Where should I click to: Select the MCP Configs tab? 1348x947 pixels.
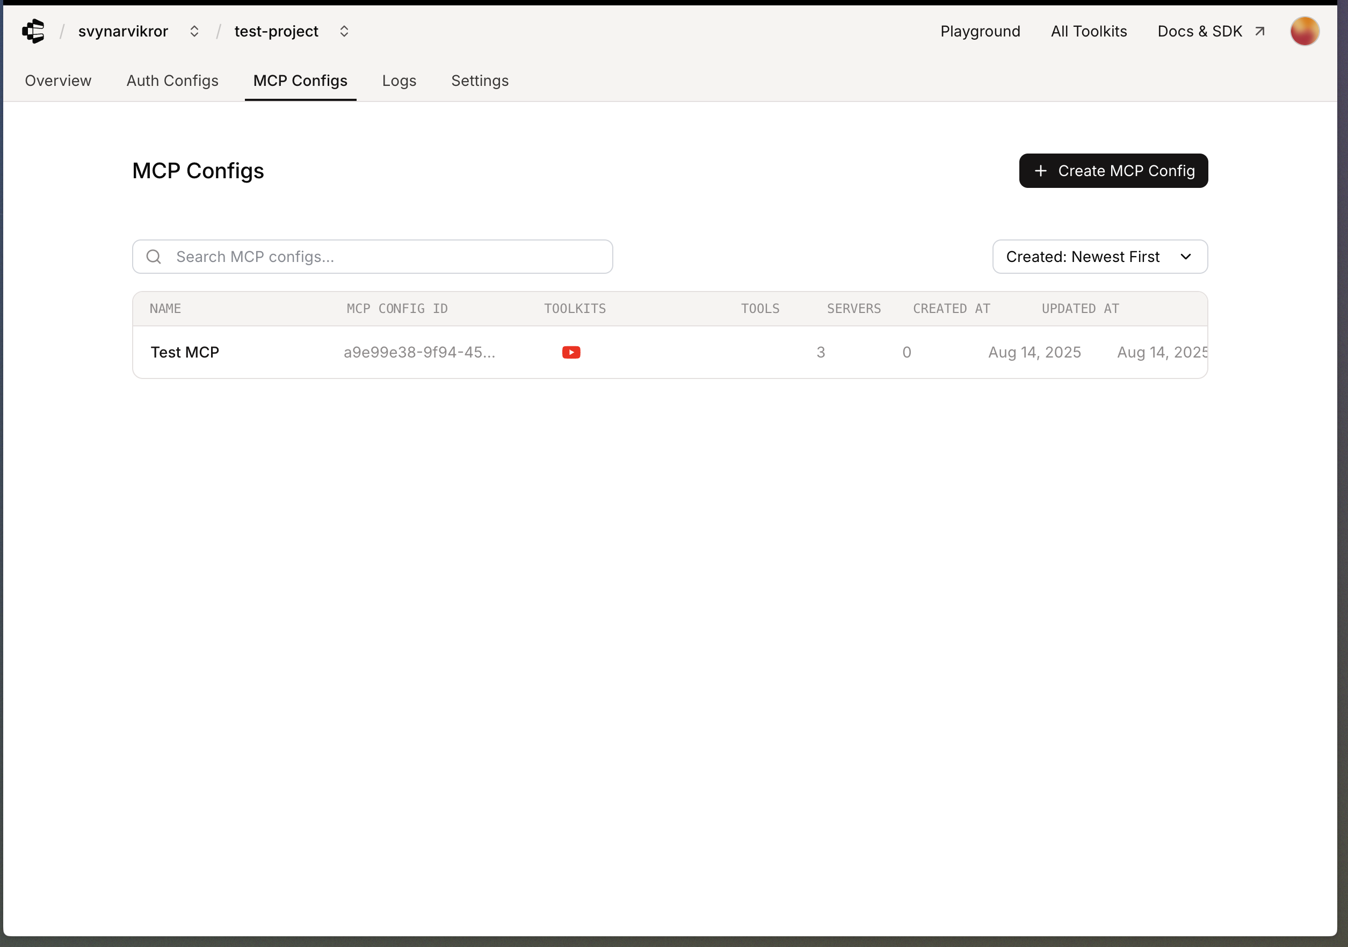[x=300, y=81]
